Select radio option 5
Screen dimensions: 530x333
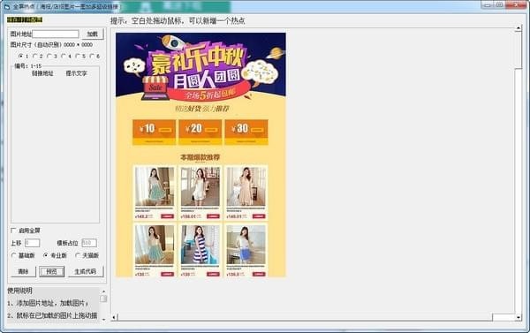(x=78, y=56)
